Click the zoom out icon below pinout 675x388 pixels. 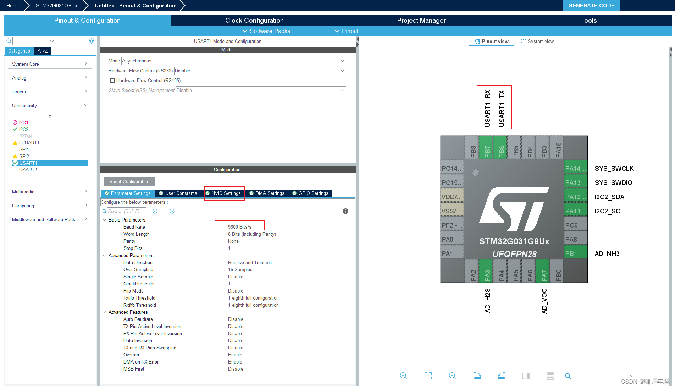(453, 376)
